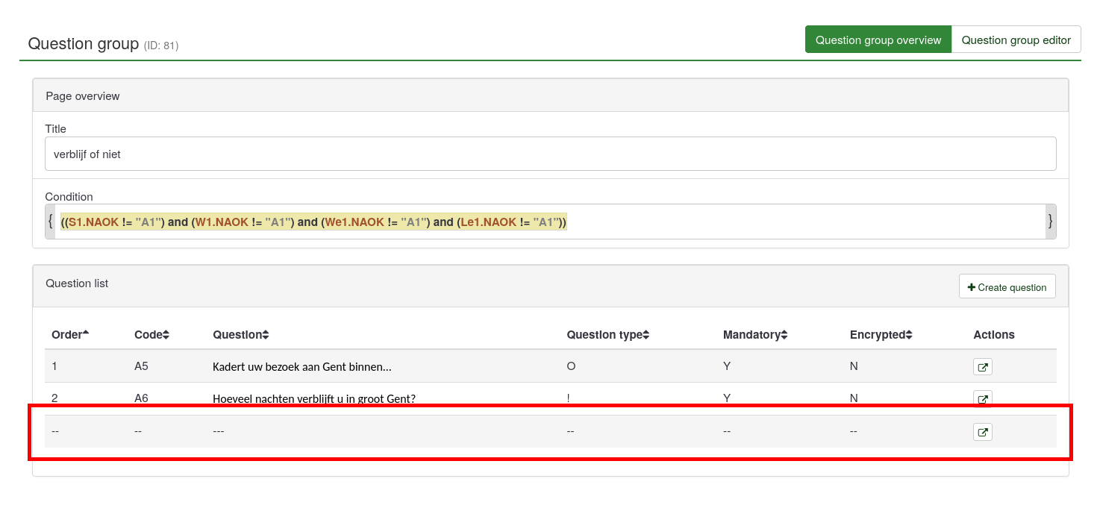This screenshot has width=1100, height=511.
Task: Sort the question list by Code
Action: click(x=166, y=336)
